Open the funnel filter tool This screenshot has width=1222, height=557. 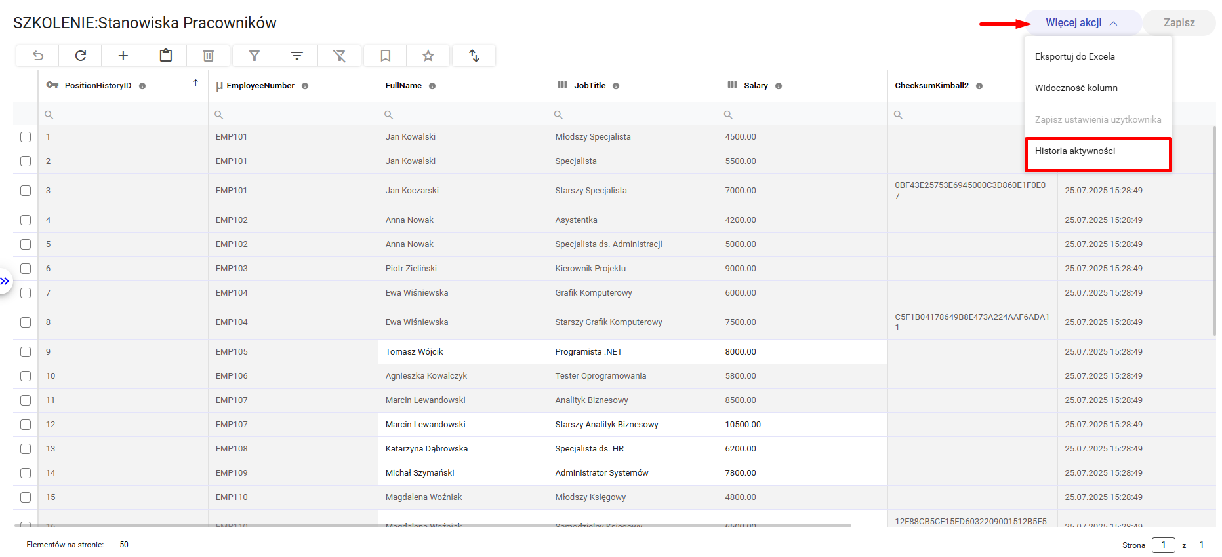[255, 56]
